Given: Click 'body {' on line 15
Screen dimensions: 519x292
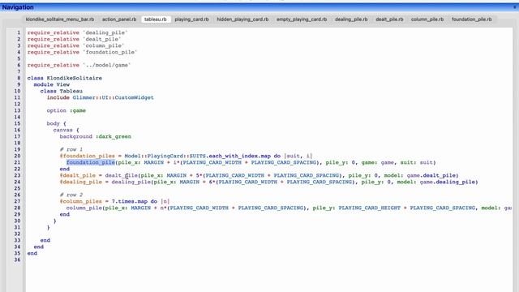Looking at the screenshot, I should tap(56, 123).
